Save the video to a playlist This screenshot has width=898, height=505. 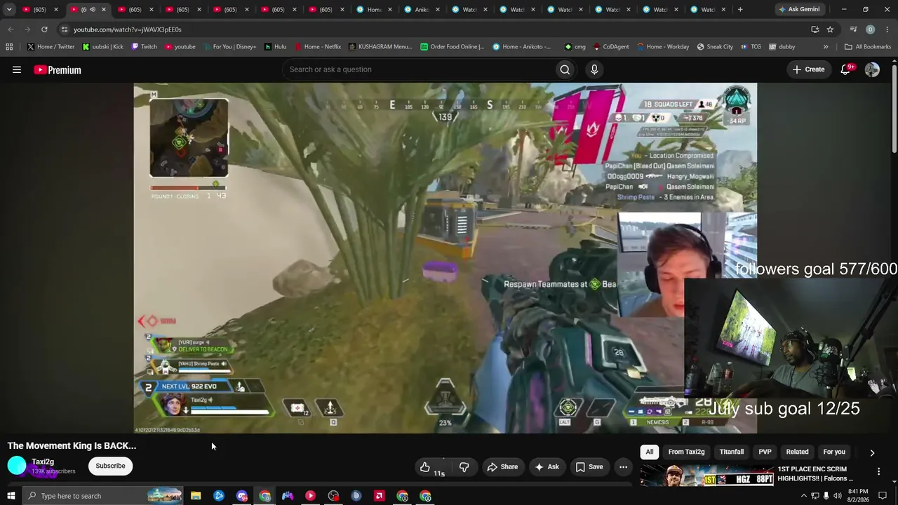[589, 466]
